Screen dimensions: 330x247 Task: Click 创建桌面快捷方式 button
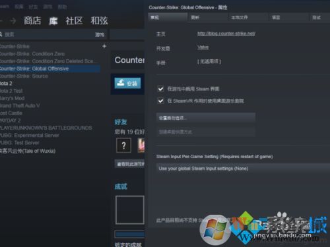tap(206, 132)
